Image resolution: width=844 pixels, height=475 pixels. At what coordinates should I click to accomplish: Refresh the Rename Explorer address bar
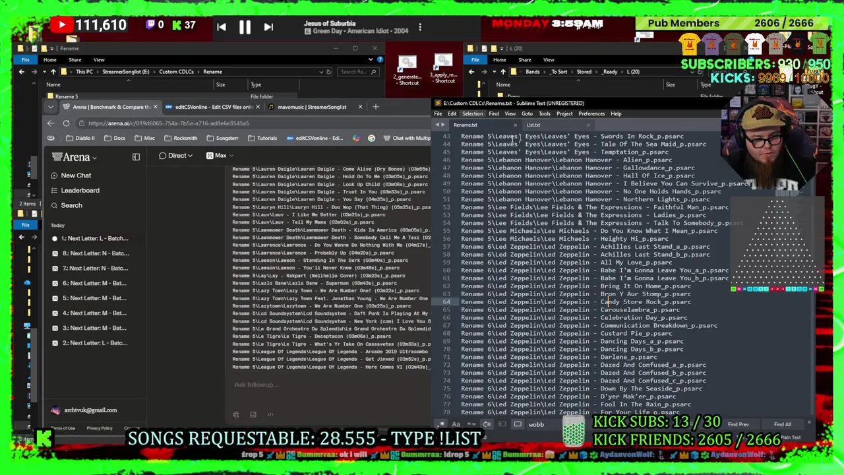point(329,72)
